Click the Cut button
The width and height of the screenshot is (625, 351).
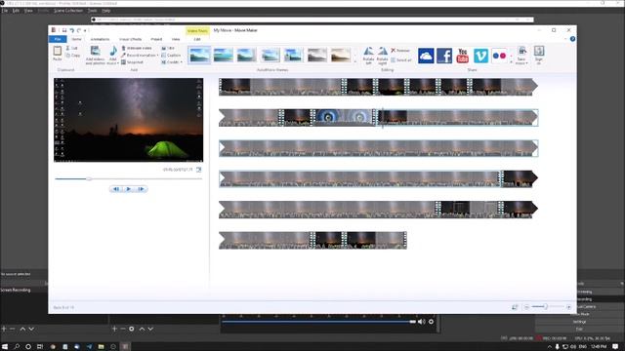71,48
